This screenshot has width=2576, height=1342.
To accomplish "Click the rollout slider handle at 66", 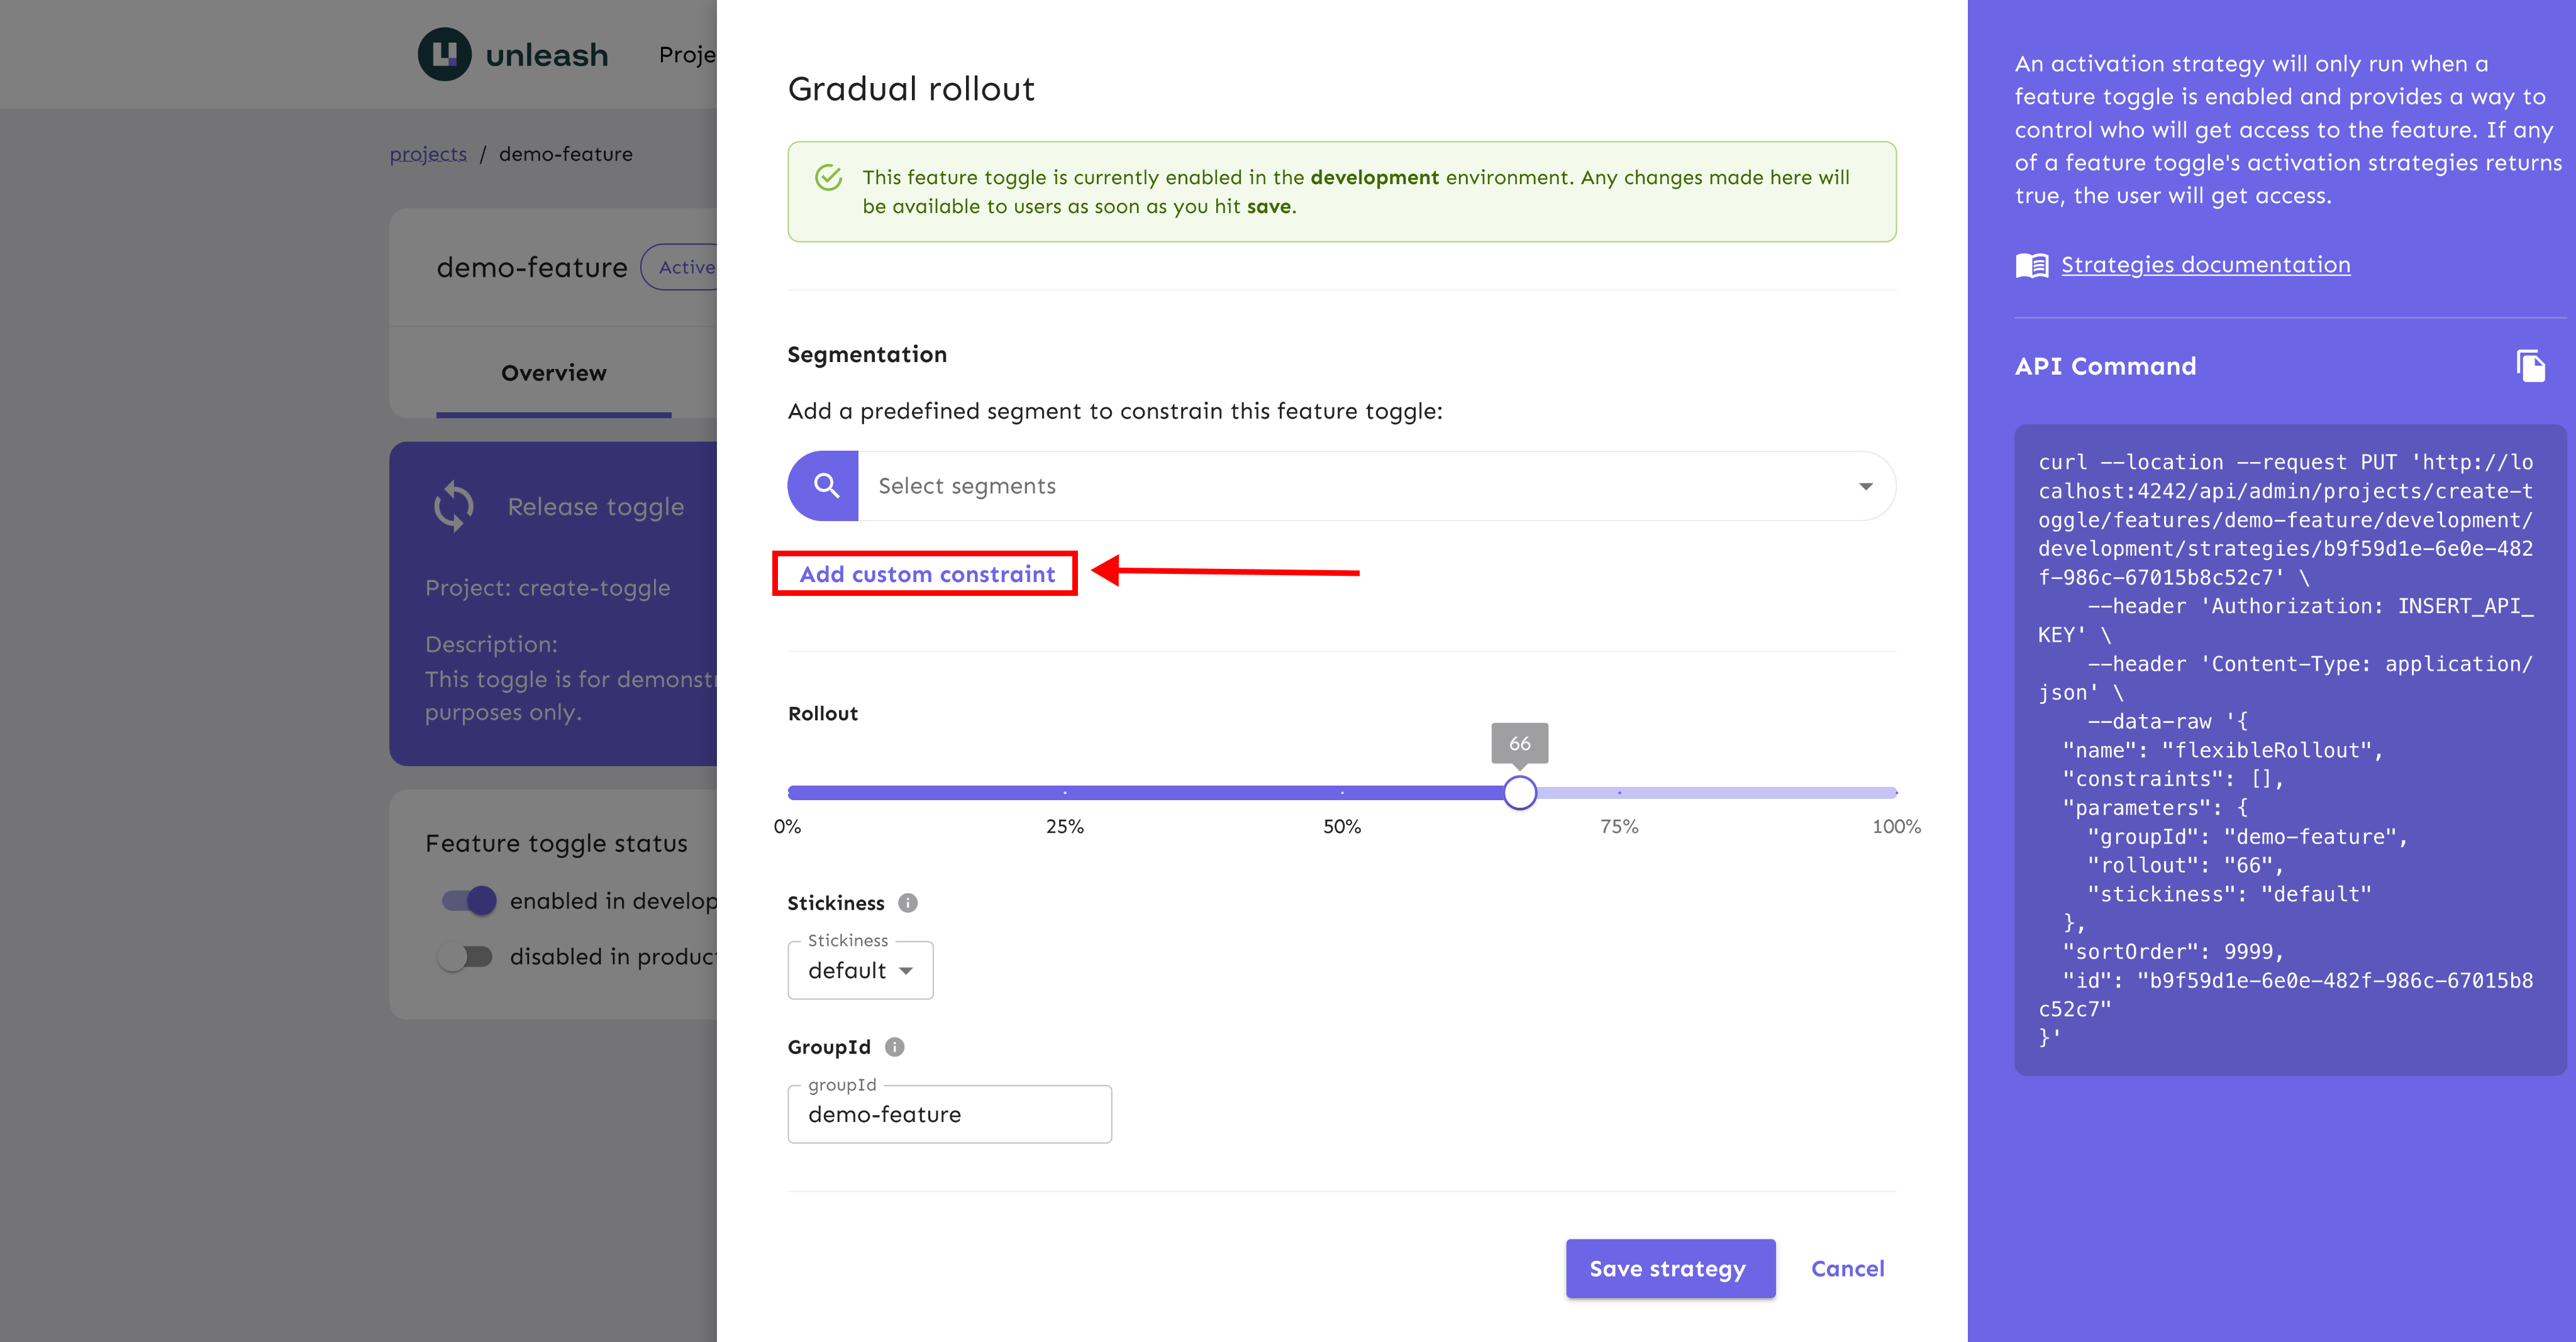I will tap(1519, 793).
